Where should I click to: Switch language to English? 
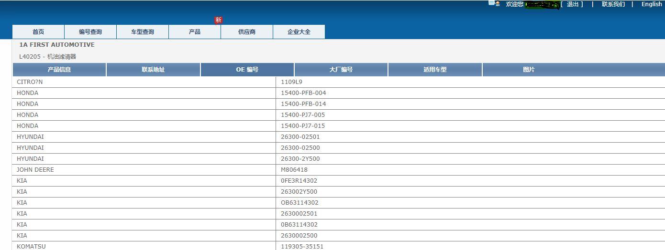[652, 4]
